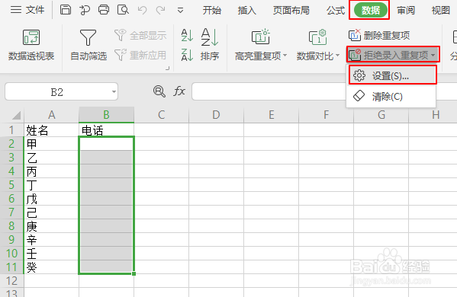This screenshot has height=297, width=457.
Task: Select column D header
Action: pyautogui.click(x=216, y=115)
